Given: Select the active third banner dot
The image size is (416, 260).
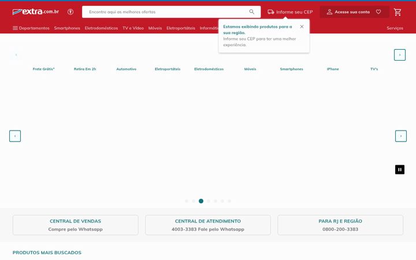Looking at the screenshot, I should coord(201,201).
